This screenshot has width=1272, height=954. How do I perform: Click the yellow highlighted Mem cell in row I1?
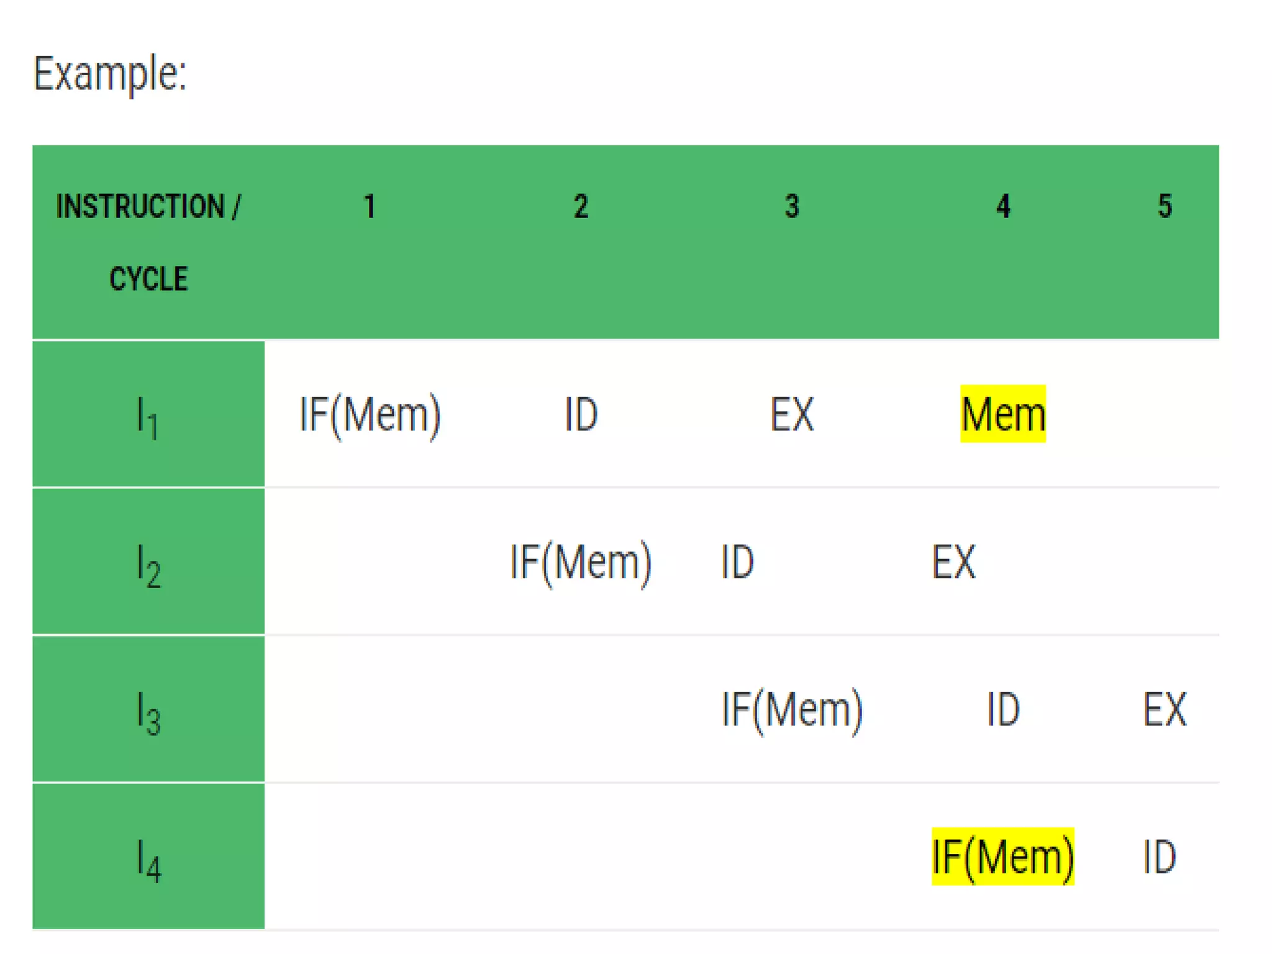pos(1003,415)
